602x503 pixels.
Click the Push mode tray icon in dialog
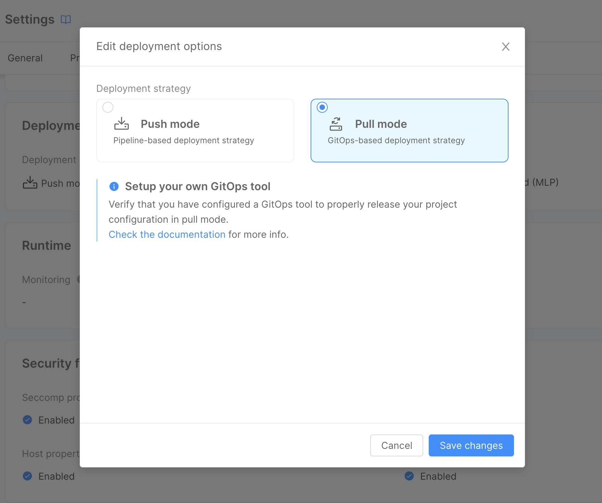click(122, 124)
